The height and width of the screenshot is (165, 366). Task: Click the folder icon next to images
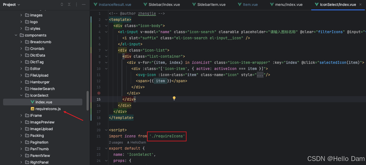pyautogui.click(x=27, y=15)
